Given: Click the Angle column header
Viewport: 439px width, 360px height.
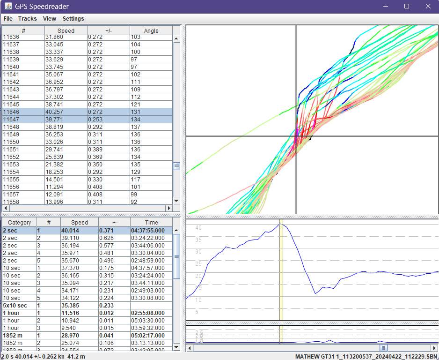Looking at the screenshot, I should tap(151, 30).
